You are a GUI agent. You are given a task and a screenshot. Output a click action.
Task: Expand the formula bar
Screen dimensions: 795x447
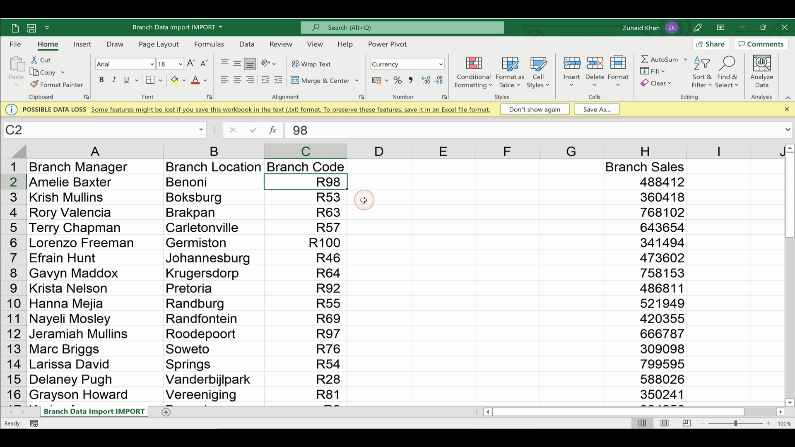(788, 130)
